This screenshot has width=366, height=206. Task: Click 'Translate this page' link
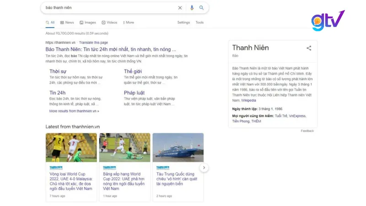coord(93,43)
